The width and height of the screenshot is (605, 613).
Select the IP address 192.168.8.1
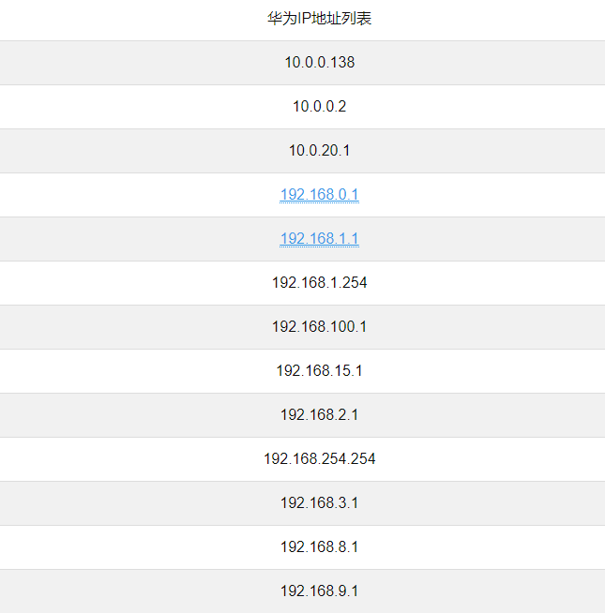tap(319, 547)
